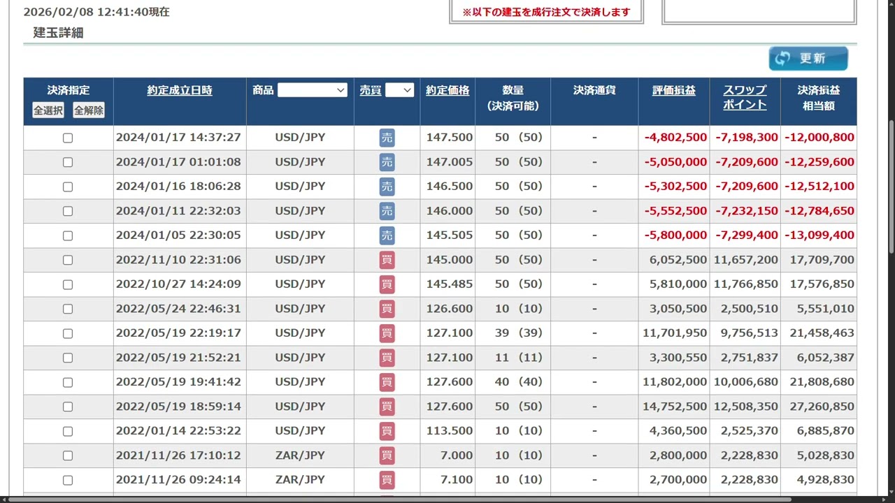
Task: Click the 買 badge for the 113.500 position
Action: (387, 431)
